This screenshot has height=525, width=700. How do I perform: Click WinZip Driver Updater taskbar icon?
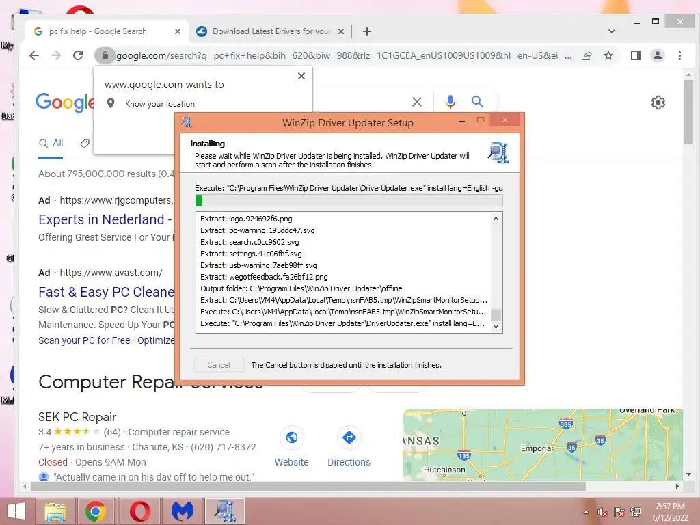pyautogui.click(x=224, y=511)
